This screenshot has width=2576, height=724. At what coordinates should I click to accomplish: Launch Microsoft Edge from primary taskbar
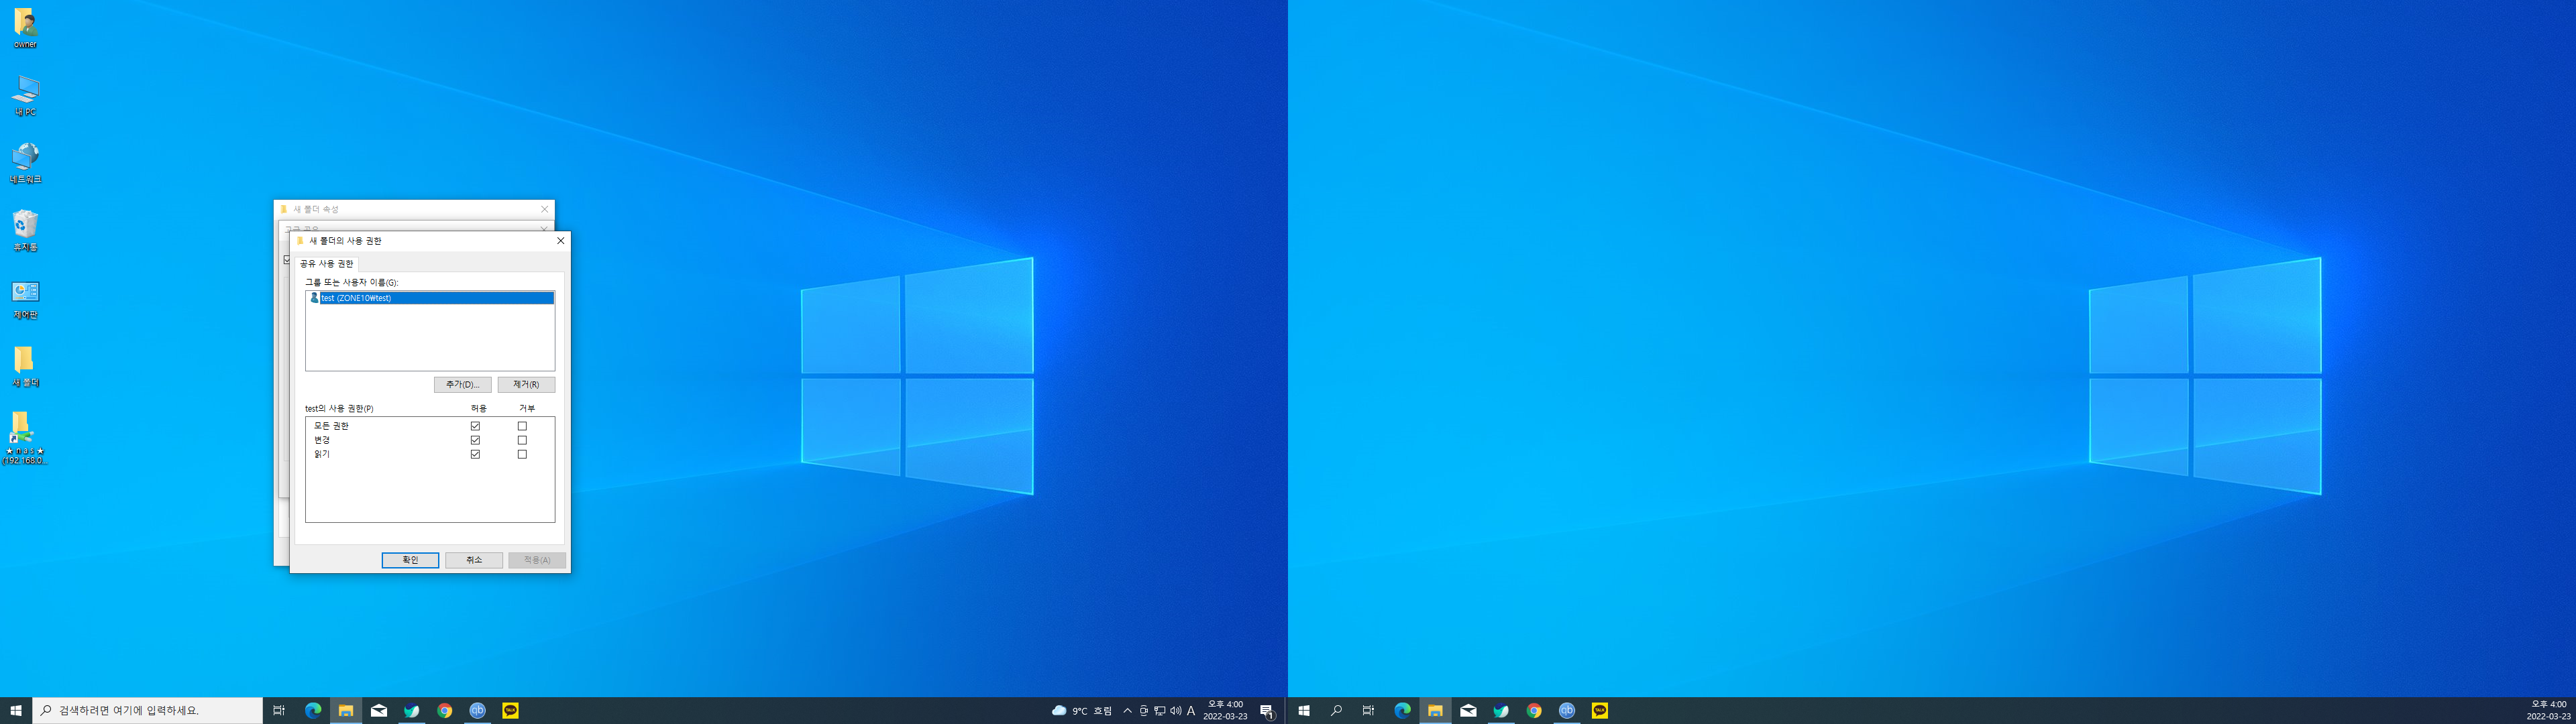tap(313, 711)
